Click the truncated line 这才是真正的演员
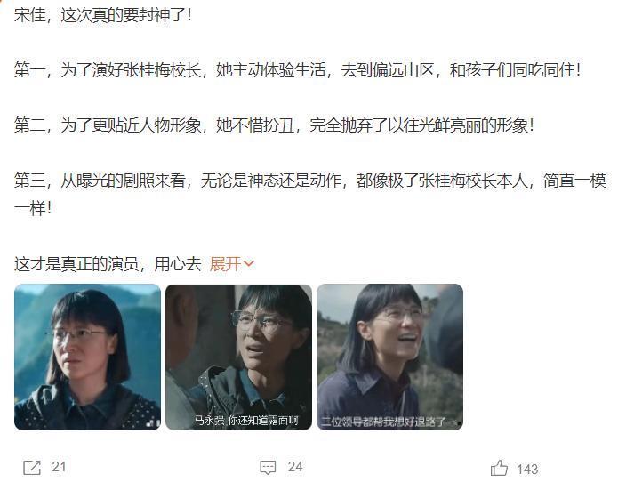 click(108, 264)
